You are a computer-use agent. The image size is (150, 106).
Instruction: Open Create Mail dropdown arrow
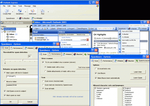(x=13, y=12)
